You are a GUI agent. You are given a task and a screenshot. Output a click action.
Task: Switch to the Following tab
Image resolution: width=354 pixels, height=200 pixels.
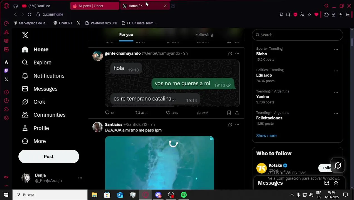click(204, 35)
